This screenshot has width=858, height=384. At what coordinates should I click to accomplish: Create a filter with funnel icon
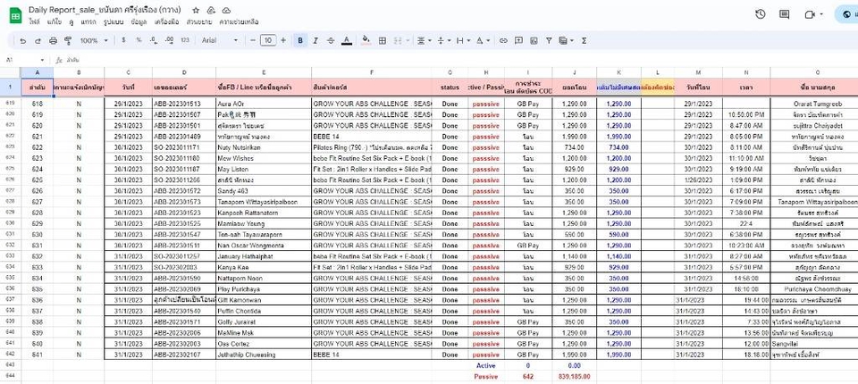pyautogui.click(x=549, y=40)
